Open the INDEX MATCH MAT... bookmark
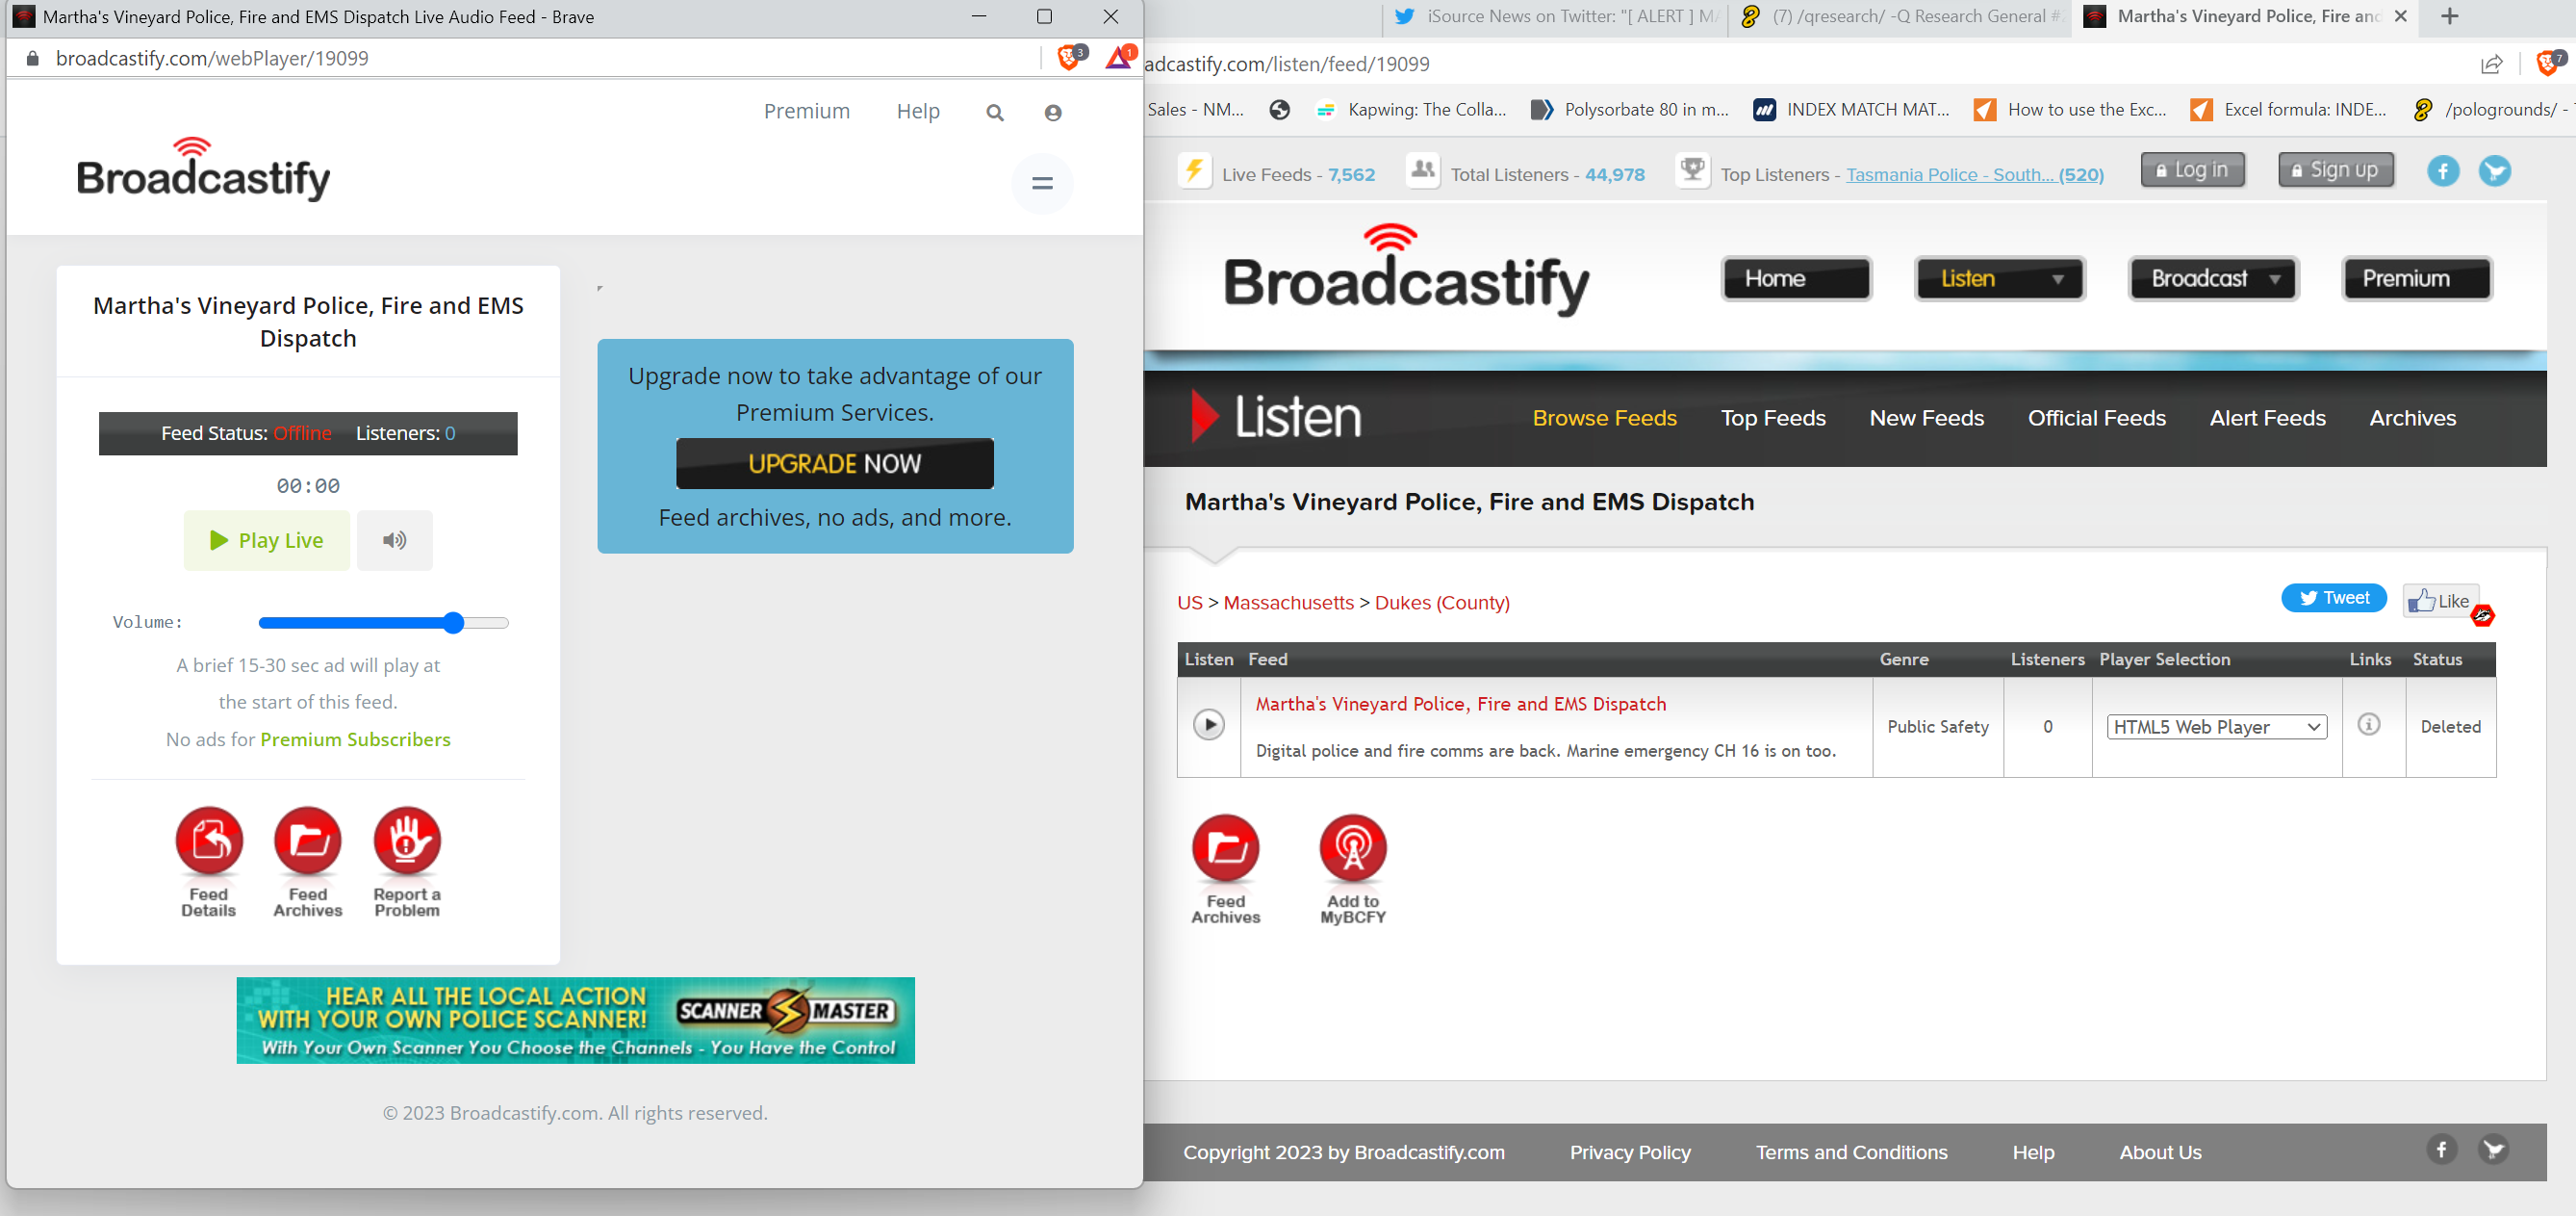Viewport: 2576px width, 1216px height. click(1852, 110)
